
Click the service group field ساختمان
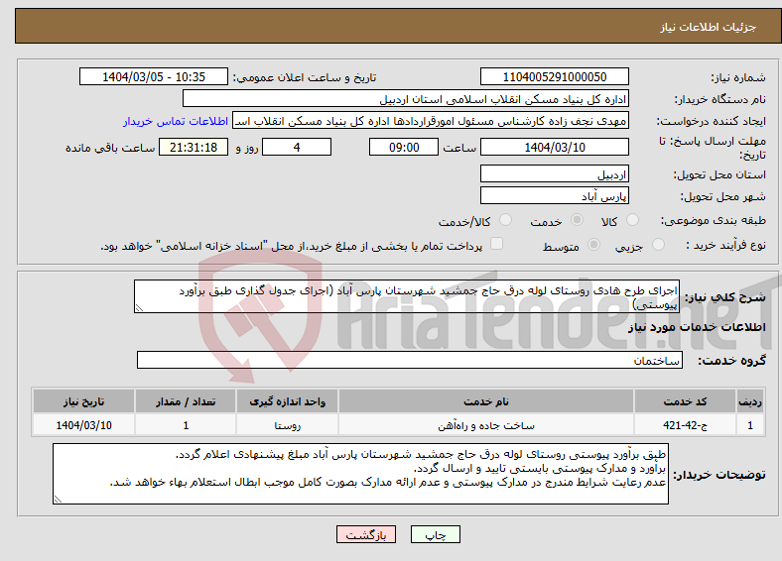(410, 360)
